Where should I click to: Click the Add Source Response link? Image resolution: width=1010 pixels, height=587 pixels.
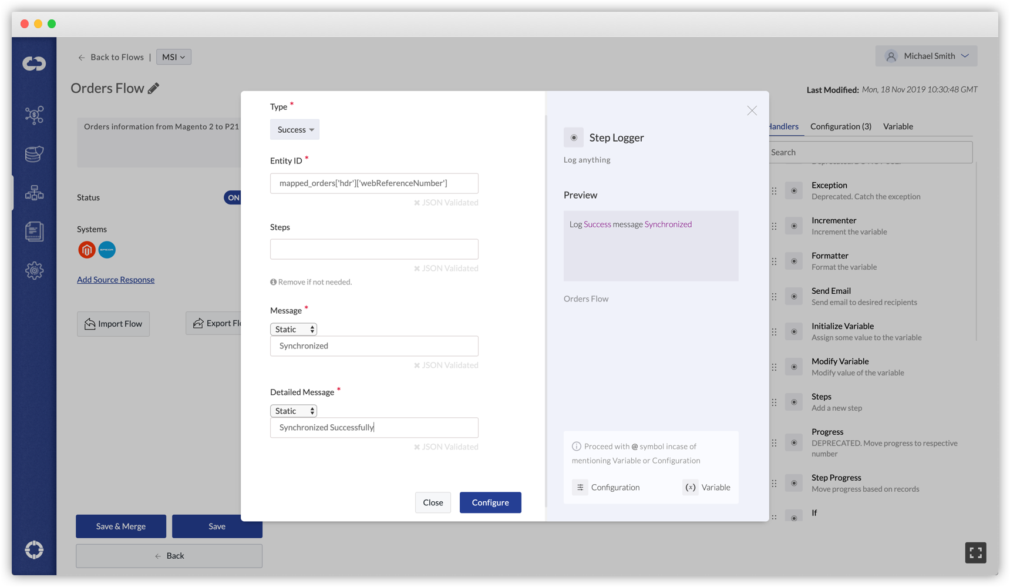[x=116, y=280]
